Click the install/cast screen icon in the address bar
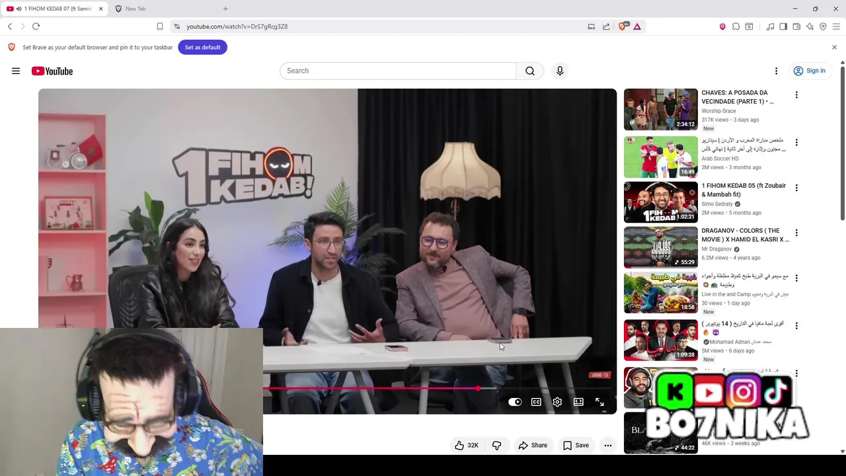The height and width of the screenshot is (476, 846). (592, 26)
